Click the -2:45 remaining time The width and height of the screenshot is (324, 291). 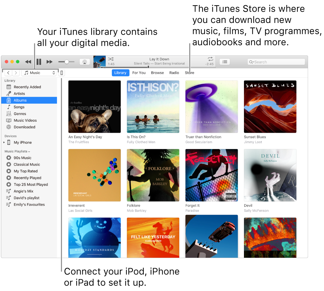point(209,64)
